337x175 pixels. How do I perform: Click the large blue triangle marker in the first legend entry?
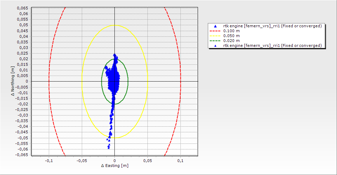tap(216, 26)
